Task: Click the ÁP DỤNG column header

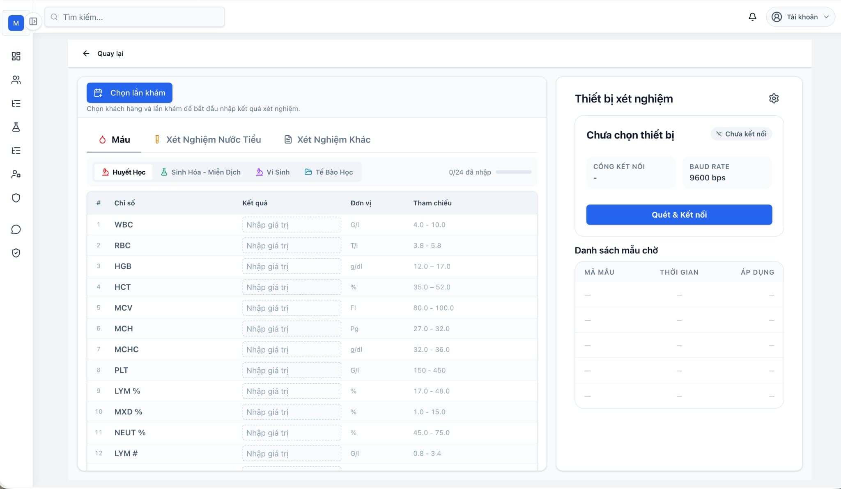Action: (x=757, y=272)
